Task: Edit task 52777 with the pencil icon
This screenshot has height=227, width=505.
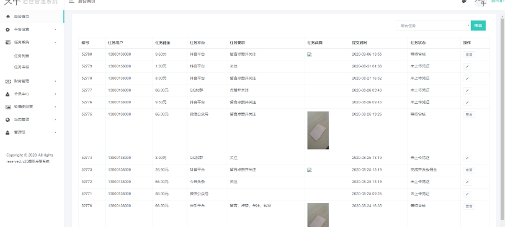Action: pos(467,90)
